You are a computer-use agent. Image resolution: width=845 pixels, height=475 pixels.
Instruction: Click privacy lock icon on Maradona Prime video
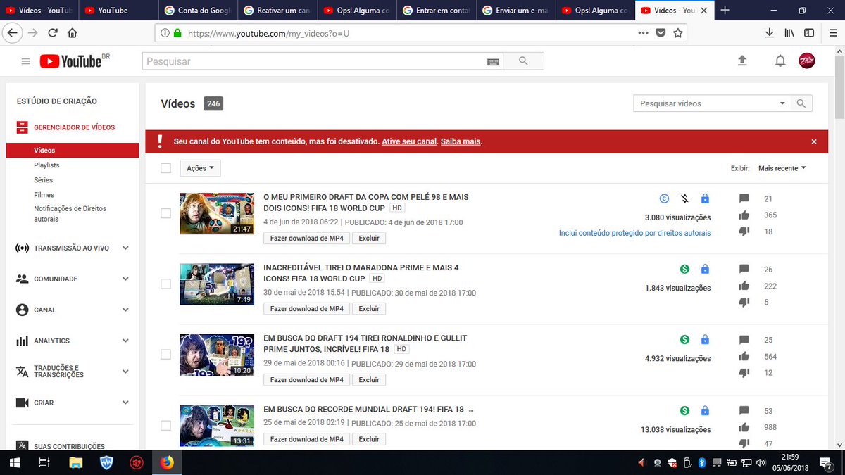705,270
